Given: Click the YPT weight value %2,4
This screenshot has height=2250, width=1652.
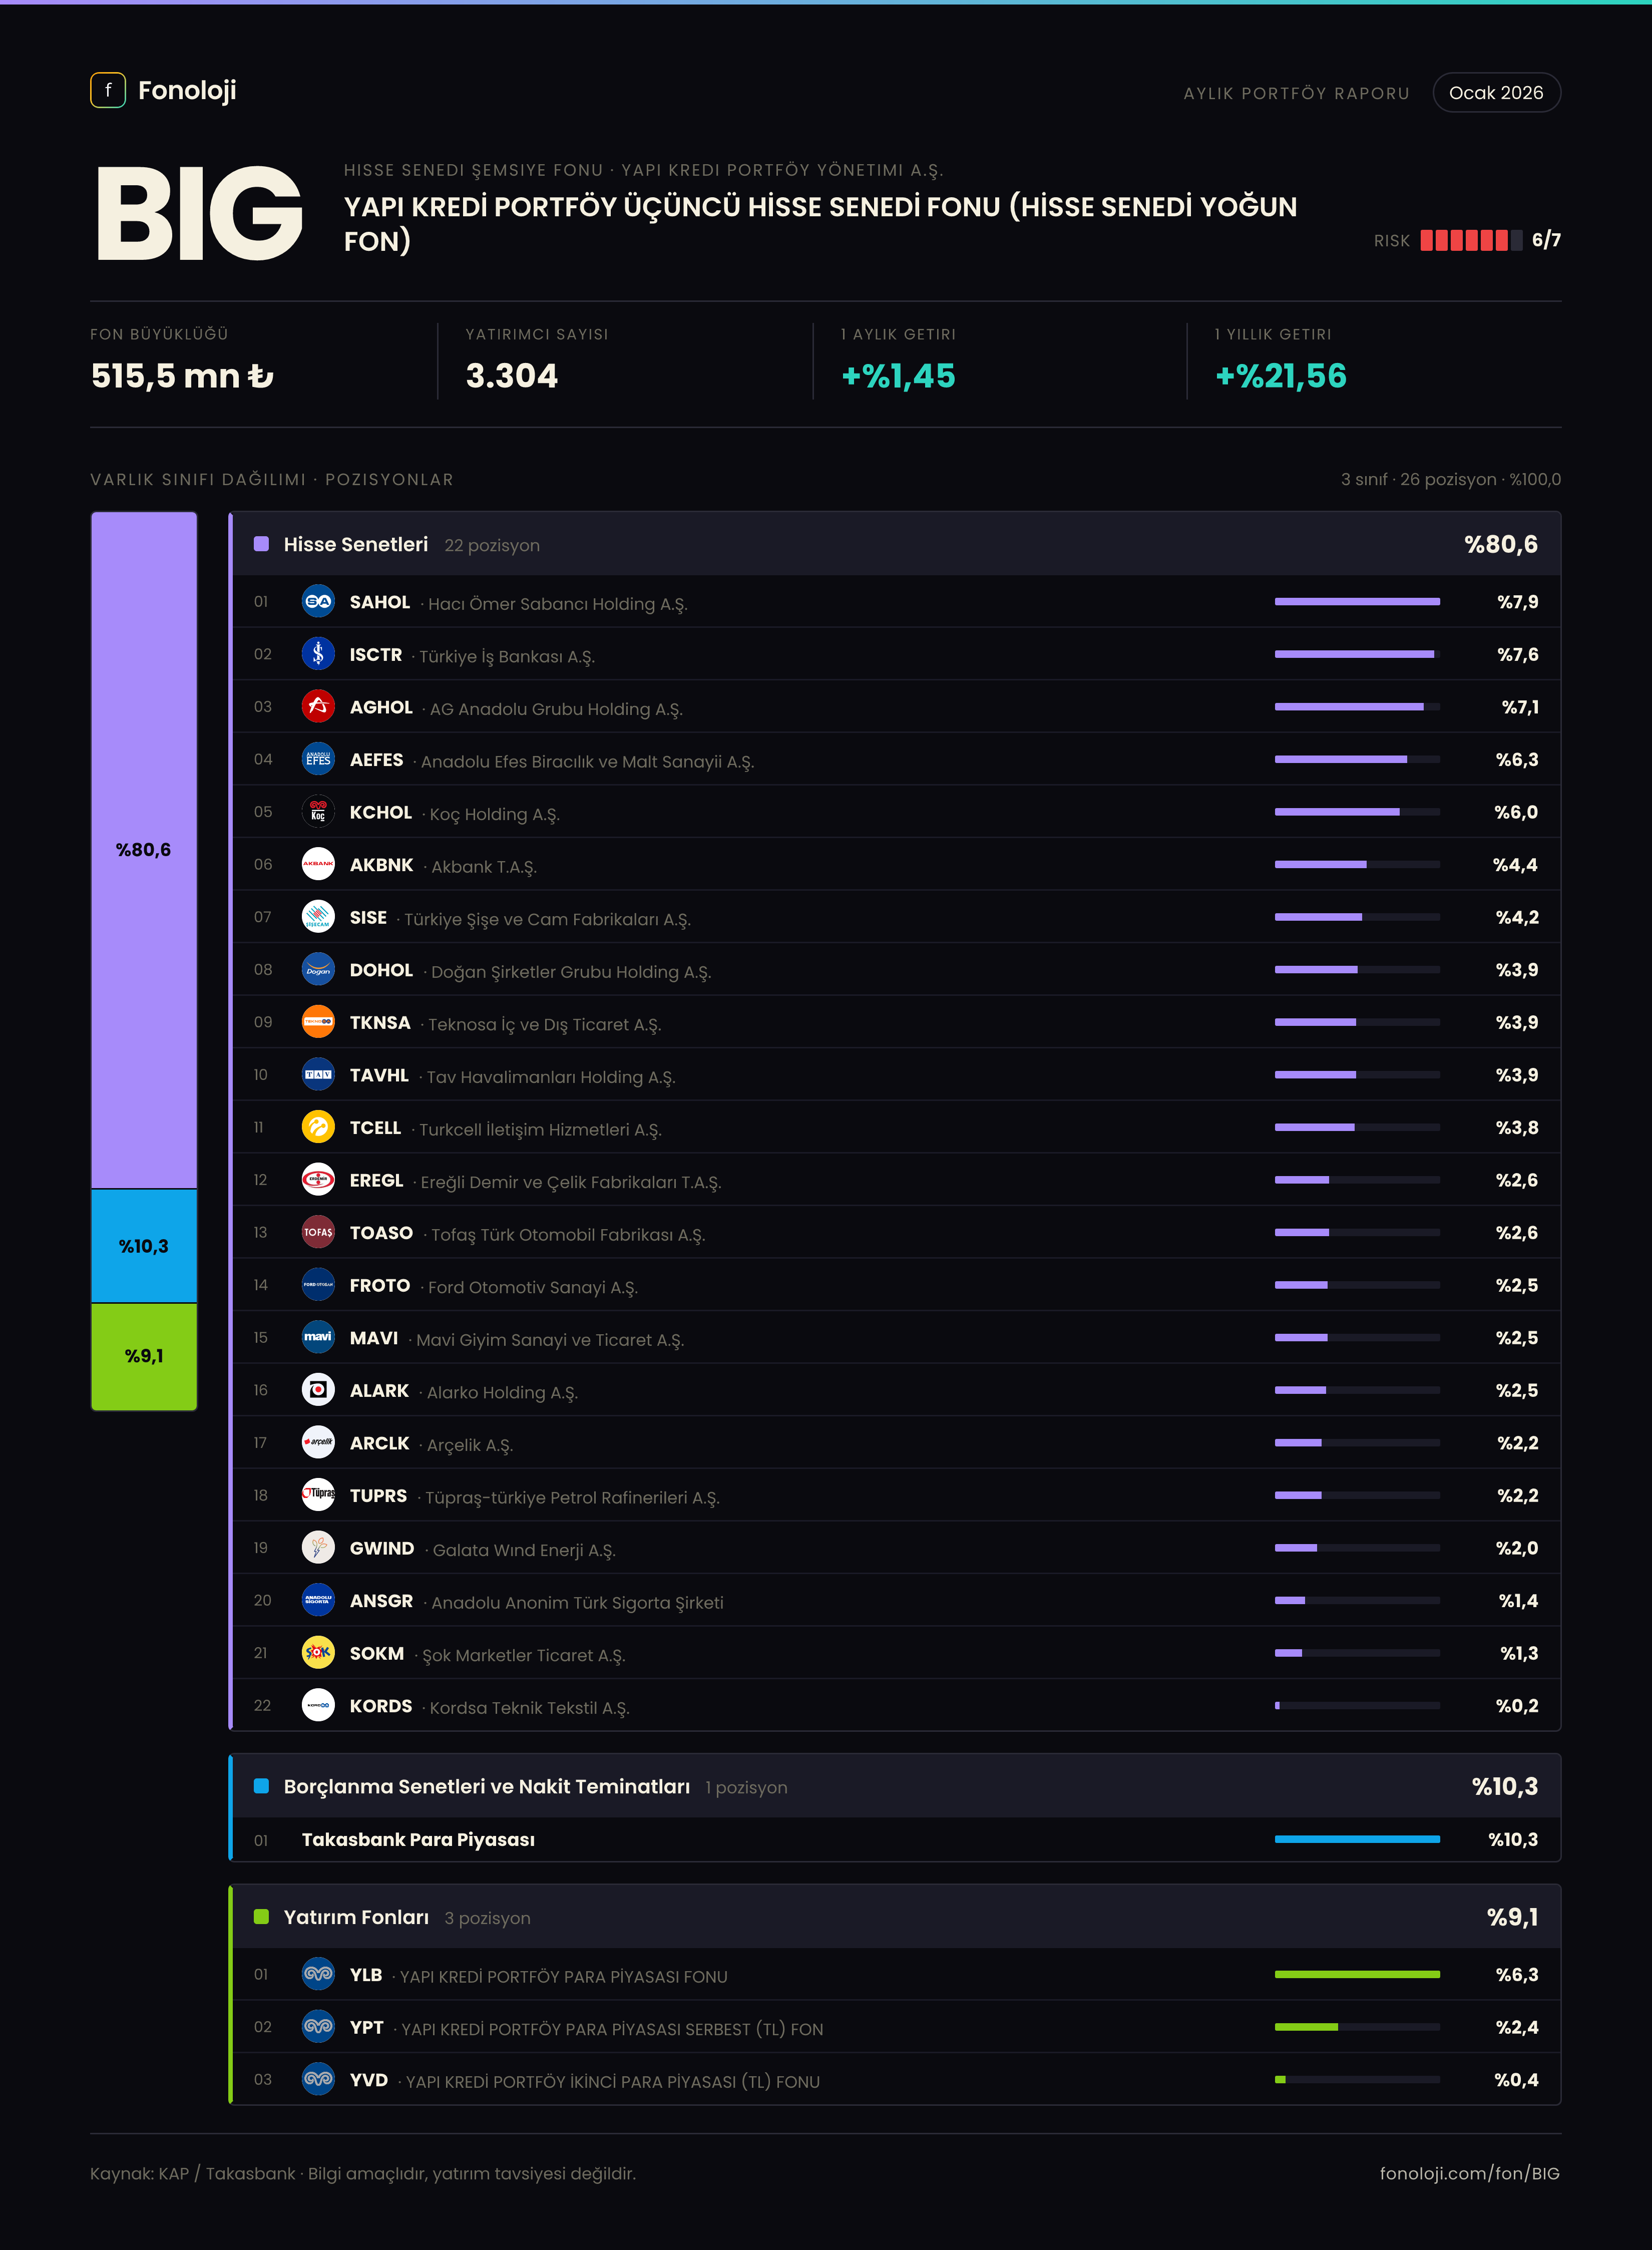Looking at the screenshot, I should (1517, 2027).
